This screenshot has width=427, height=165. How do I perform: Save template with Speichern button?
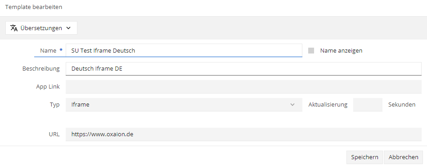click(364, 157)
